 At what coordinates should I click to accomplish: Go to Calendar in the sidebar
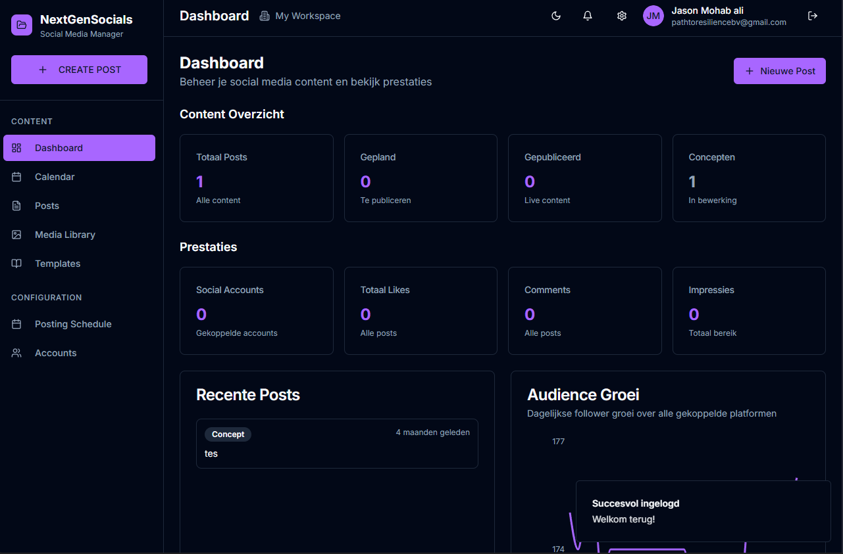(55, 177)
